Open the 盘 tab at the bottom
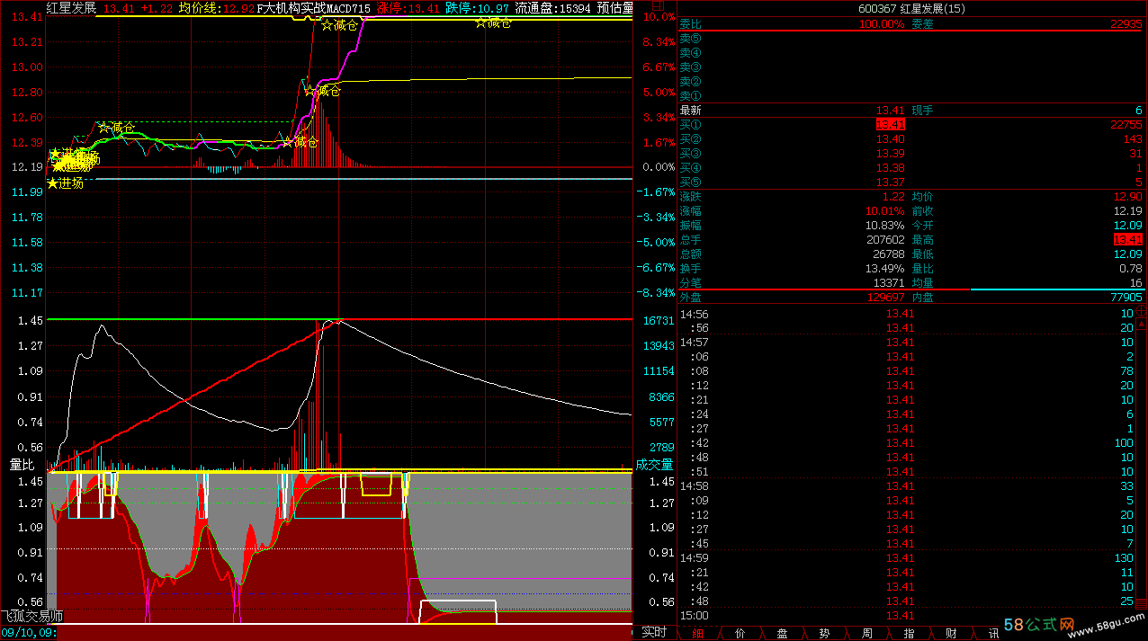The image size is (1148, 641). (x=782, y=633)
